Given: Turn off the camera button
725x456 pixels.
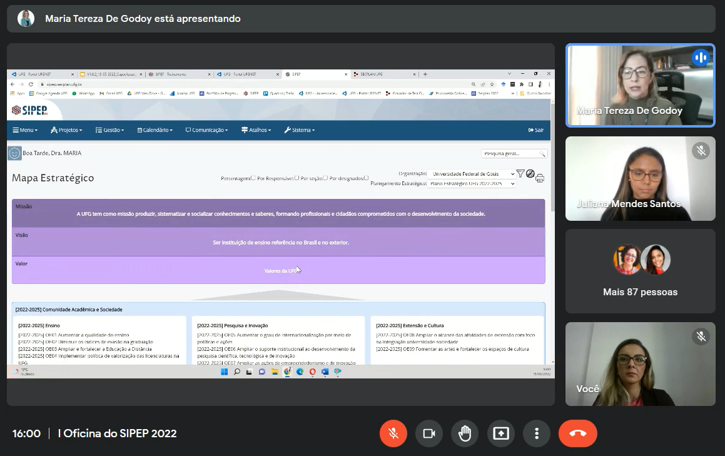Looking at the screenshot, I should click(429, 433).
